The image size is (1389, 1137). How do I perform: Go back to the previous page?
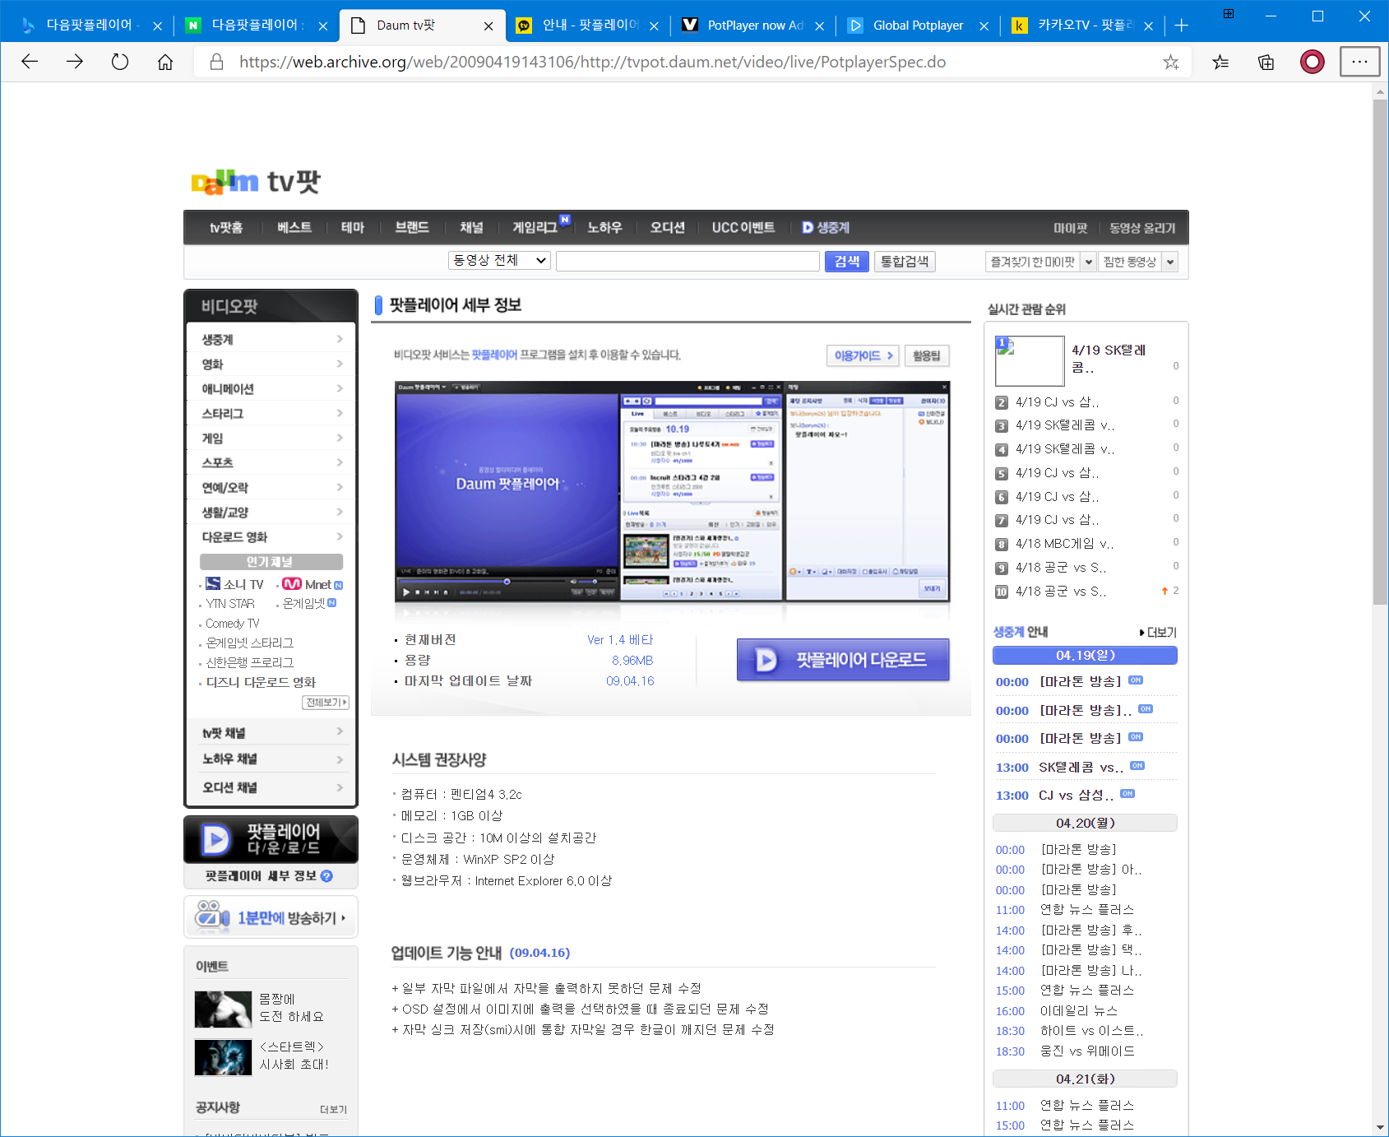(x=30, y=62)
